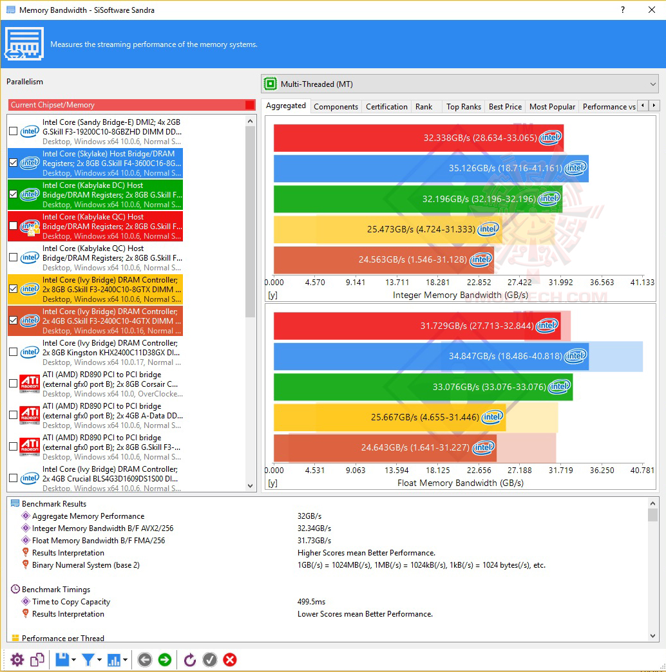The image size is (666, 672).
Task: Click the Benchmark Results section icon
Action: point(15,503)
